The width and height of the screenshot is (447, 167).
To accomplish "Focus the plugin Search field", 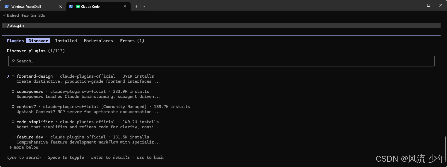I will click(x=221, y=61).
